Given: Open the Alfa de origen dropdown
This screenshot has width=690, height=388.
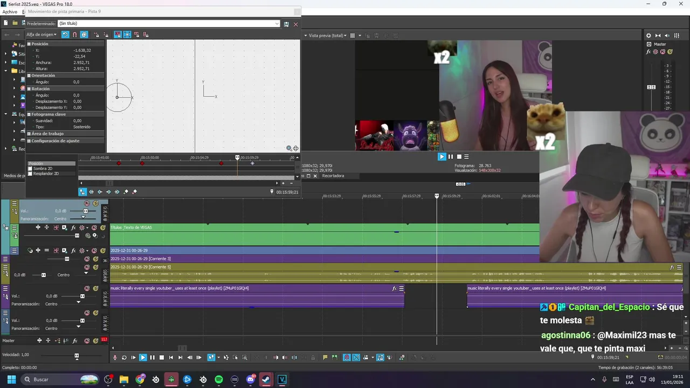Looking at the screenshot, I should [x=42, y=34].
